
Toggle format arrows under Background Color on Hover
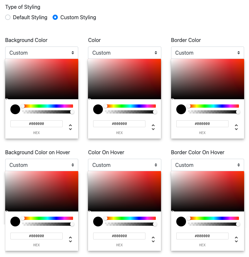(70, 239)
